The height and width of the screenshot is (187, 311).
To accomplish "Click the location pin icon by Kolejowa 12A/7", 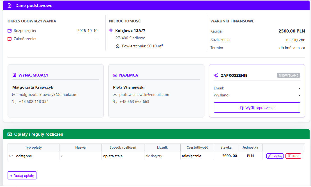I will pos(111,31).
